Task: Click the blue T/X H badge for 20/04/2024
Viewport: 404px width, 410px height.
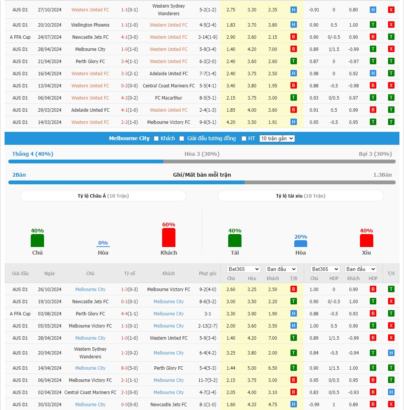Action: [391, 353]
